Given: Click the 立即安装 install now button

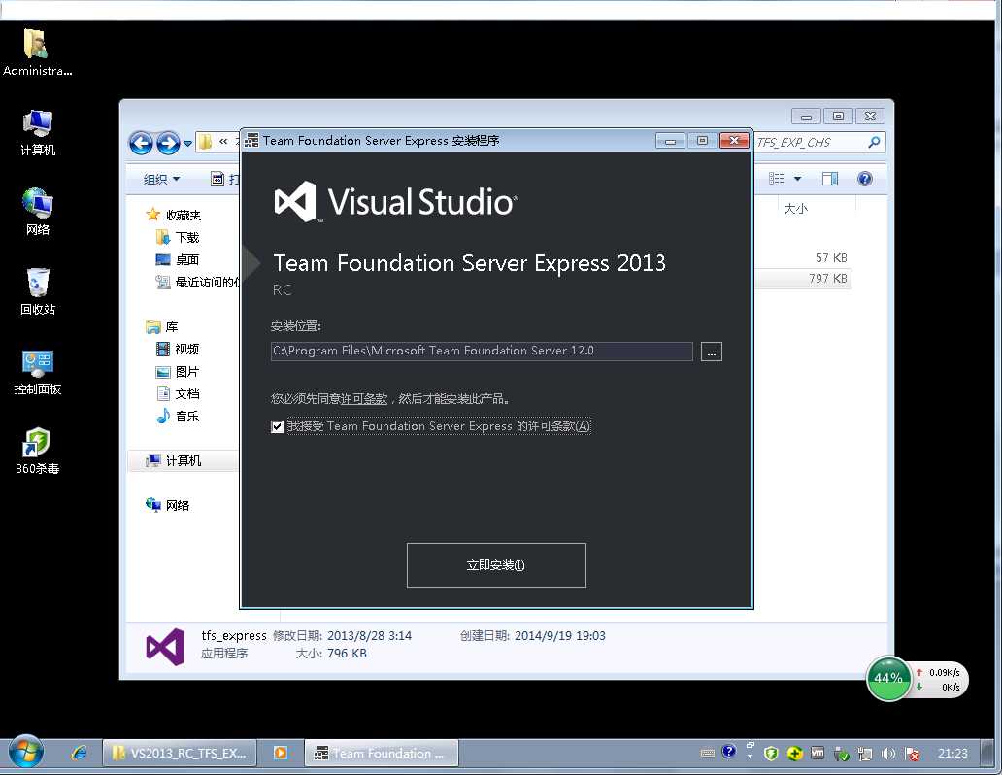Looking at the screenshot, I should click(x=496, y=565).
